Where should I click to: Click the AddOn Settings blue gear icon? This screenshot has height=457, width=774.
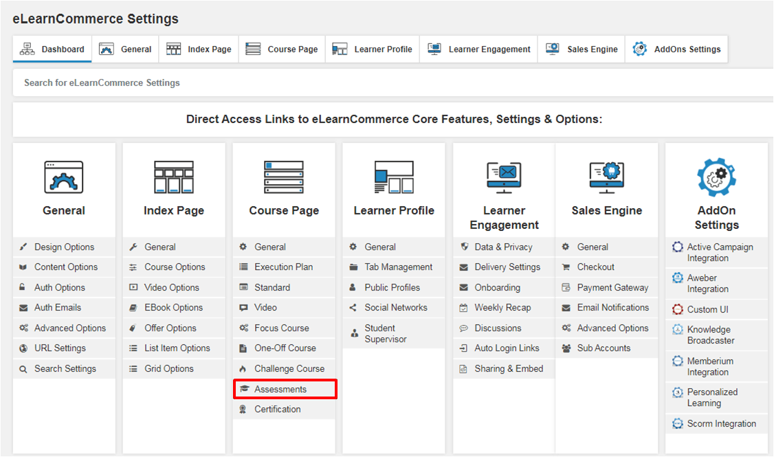coord(716,177)
